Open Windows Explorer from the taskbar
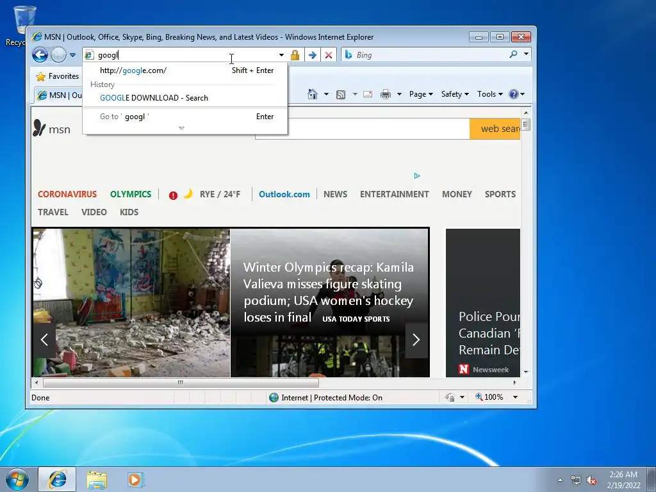656x492 pixels. point(97,479)
